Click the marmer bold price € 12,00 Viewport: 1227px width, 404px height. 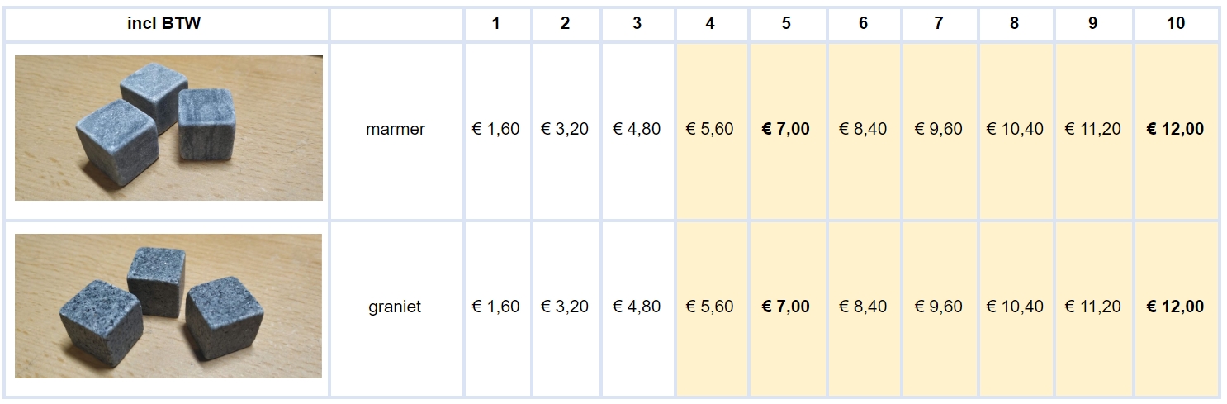point(1176,129)
